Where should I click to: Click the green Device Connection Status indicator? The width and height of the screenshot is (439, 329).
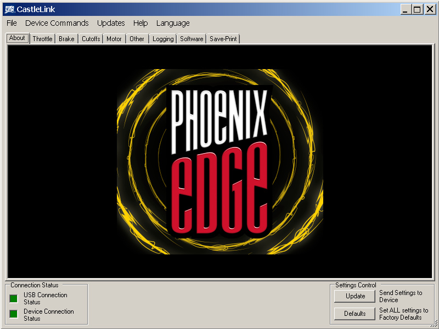click(x=14, y=314)
